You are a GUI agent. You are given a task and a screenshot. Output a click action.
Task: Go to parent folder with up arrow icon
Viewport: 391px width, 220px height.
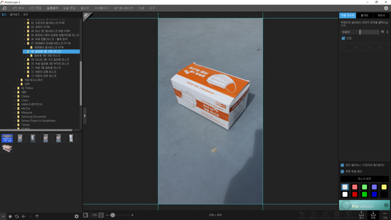point(37,216)
